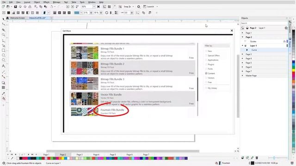Check the Applications filter checkbox
This screenshot has height=166, width=296.
coord(206,60)
